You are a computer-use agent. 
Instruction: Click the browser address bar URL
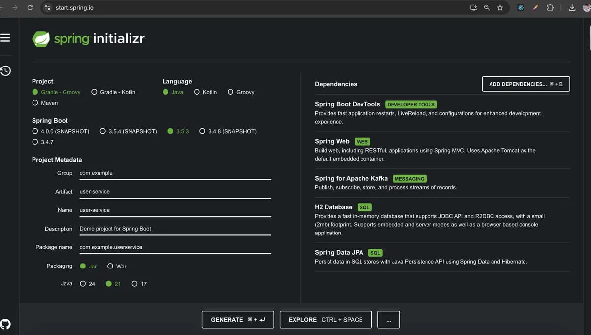[x=74, y=8]
